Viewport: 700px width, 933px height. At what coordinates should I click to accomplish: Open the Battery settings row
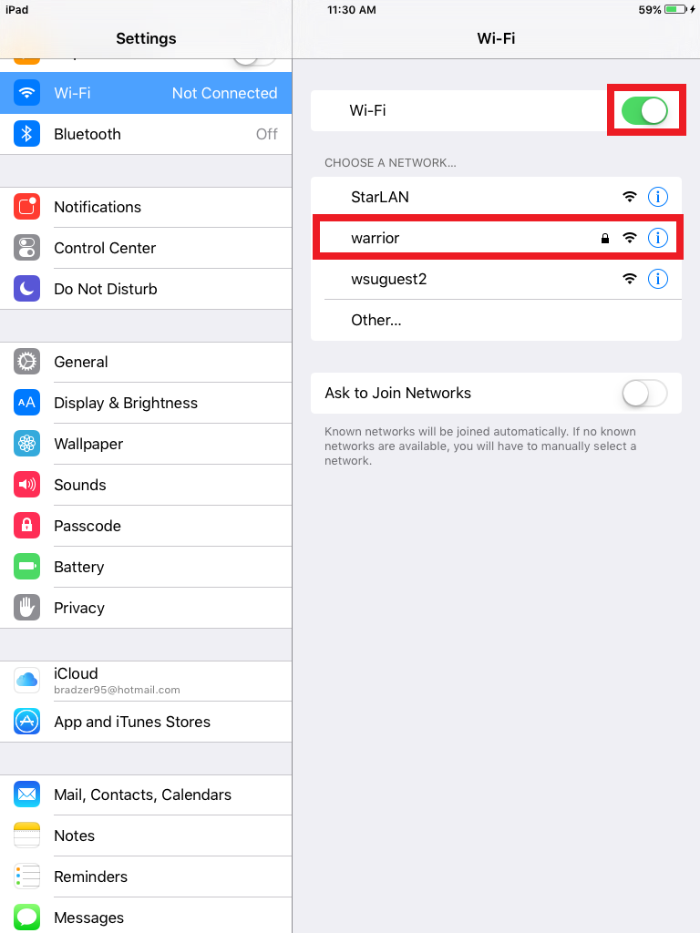[146, 567]
